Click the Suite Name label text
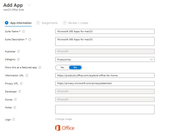This screenshot has height=139, width=180. point(12,31)
